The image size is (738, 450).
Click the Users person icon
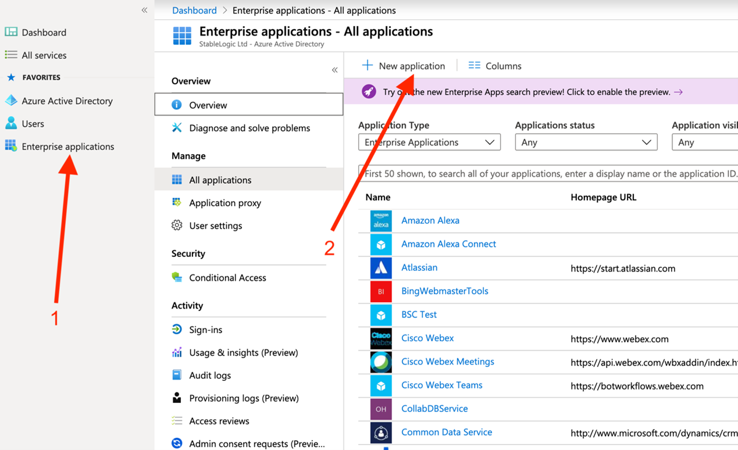tap(11, 123)
